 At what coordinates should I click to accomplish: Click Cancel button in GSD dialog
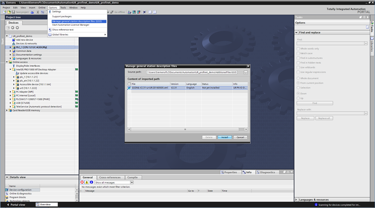tap(240, 137)
